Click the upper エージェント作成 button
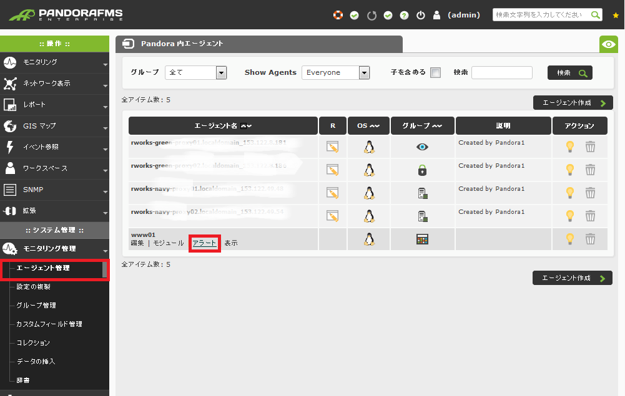 [573, 103]
